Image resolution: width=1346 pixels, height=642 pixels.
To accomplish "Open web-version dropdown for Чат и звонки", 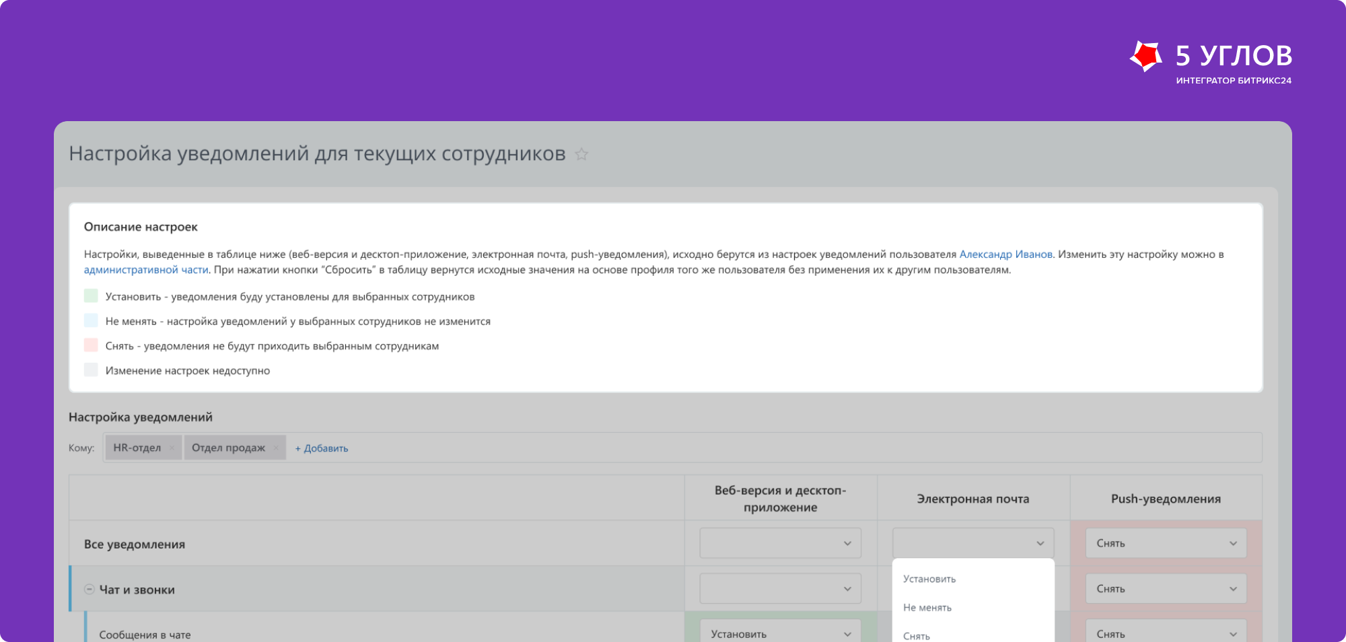I will click(x=780, y=589).
